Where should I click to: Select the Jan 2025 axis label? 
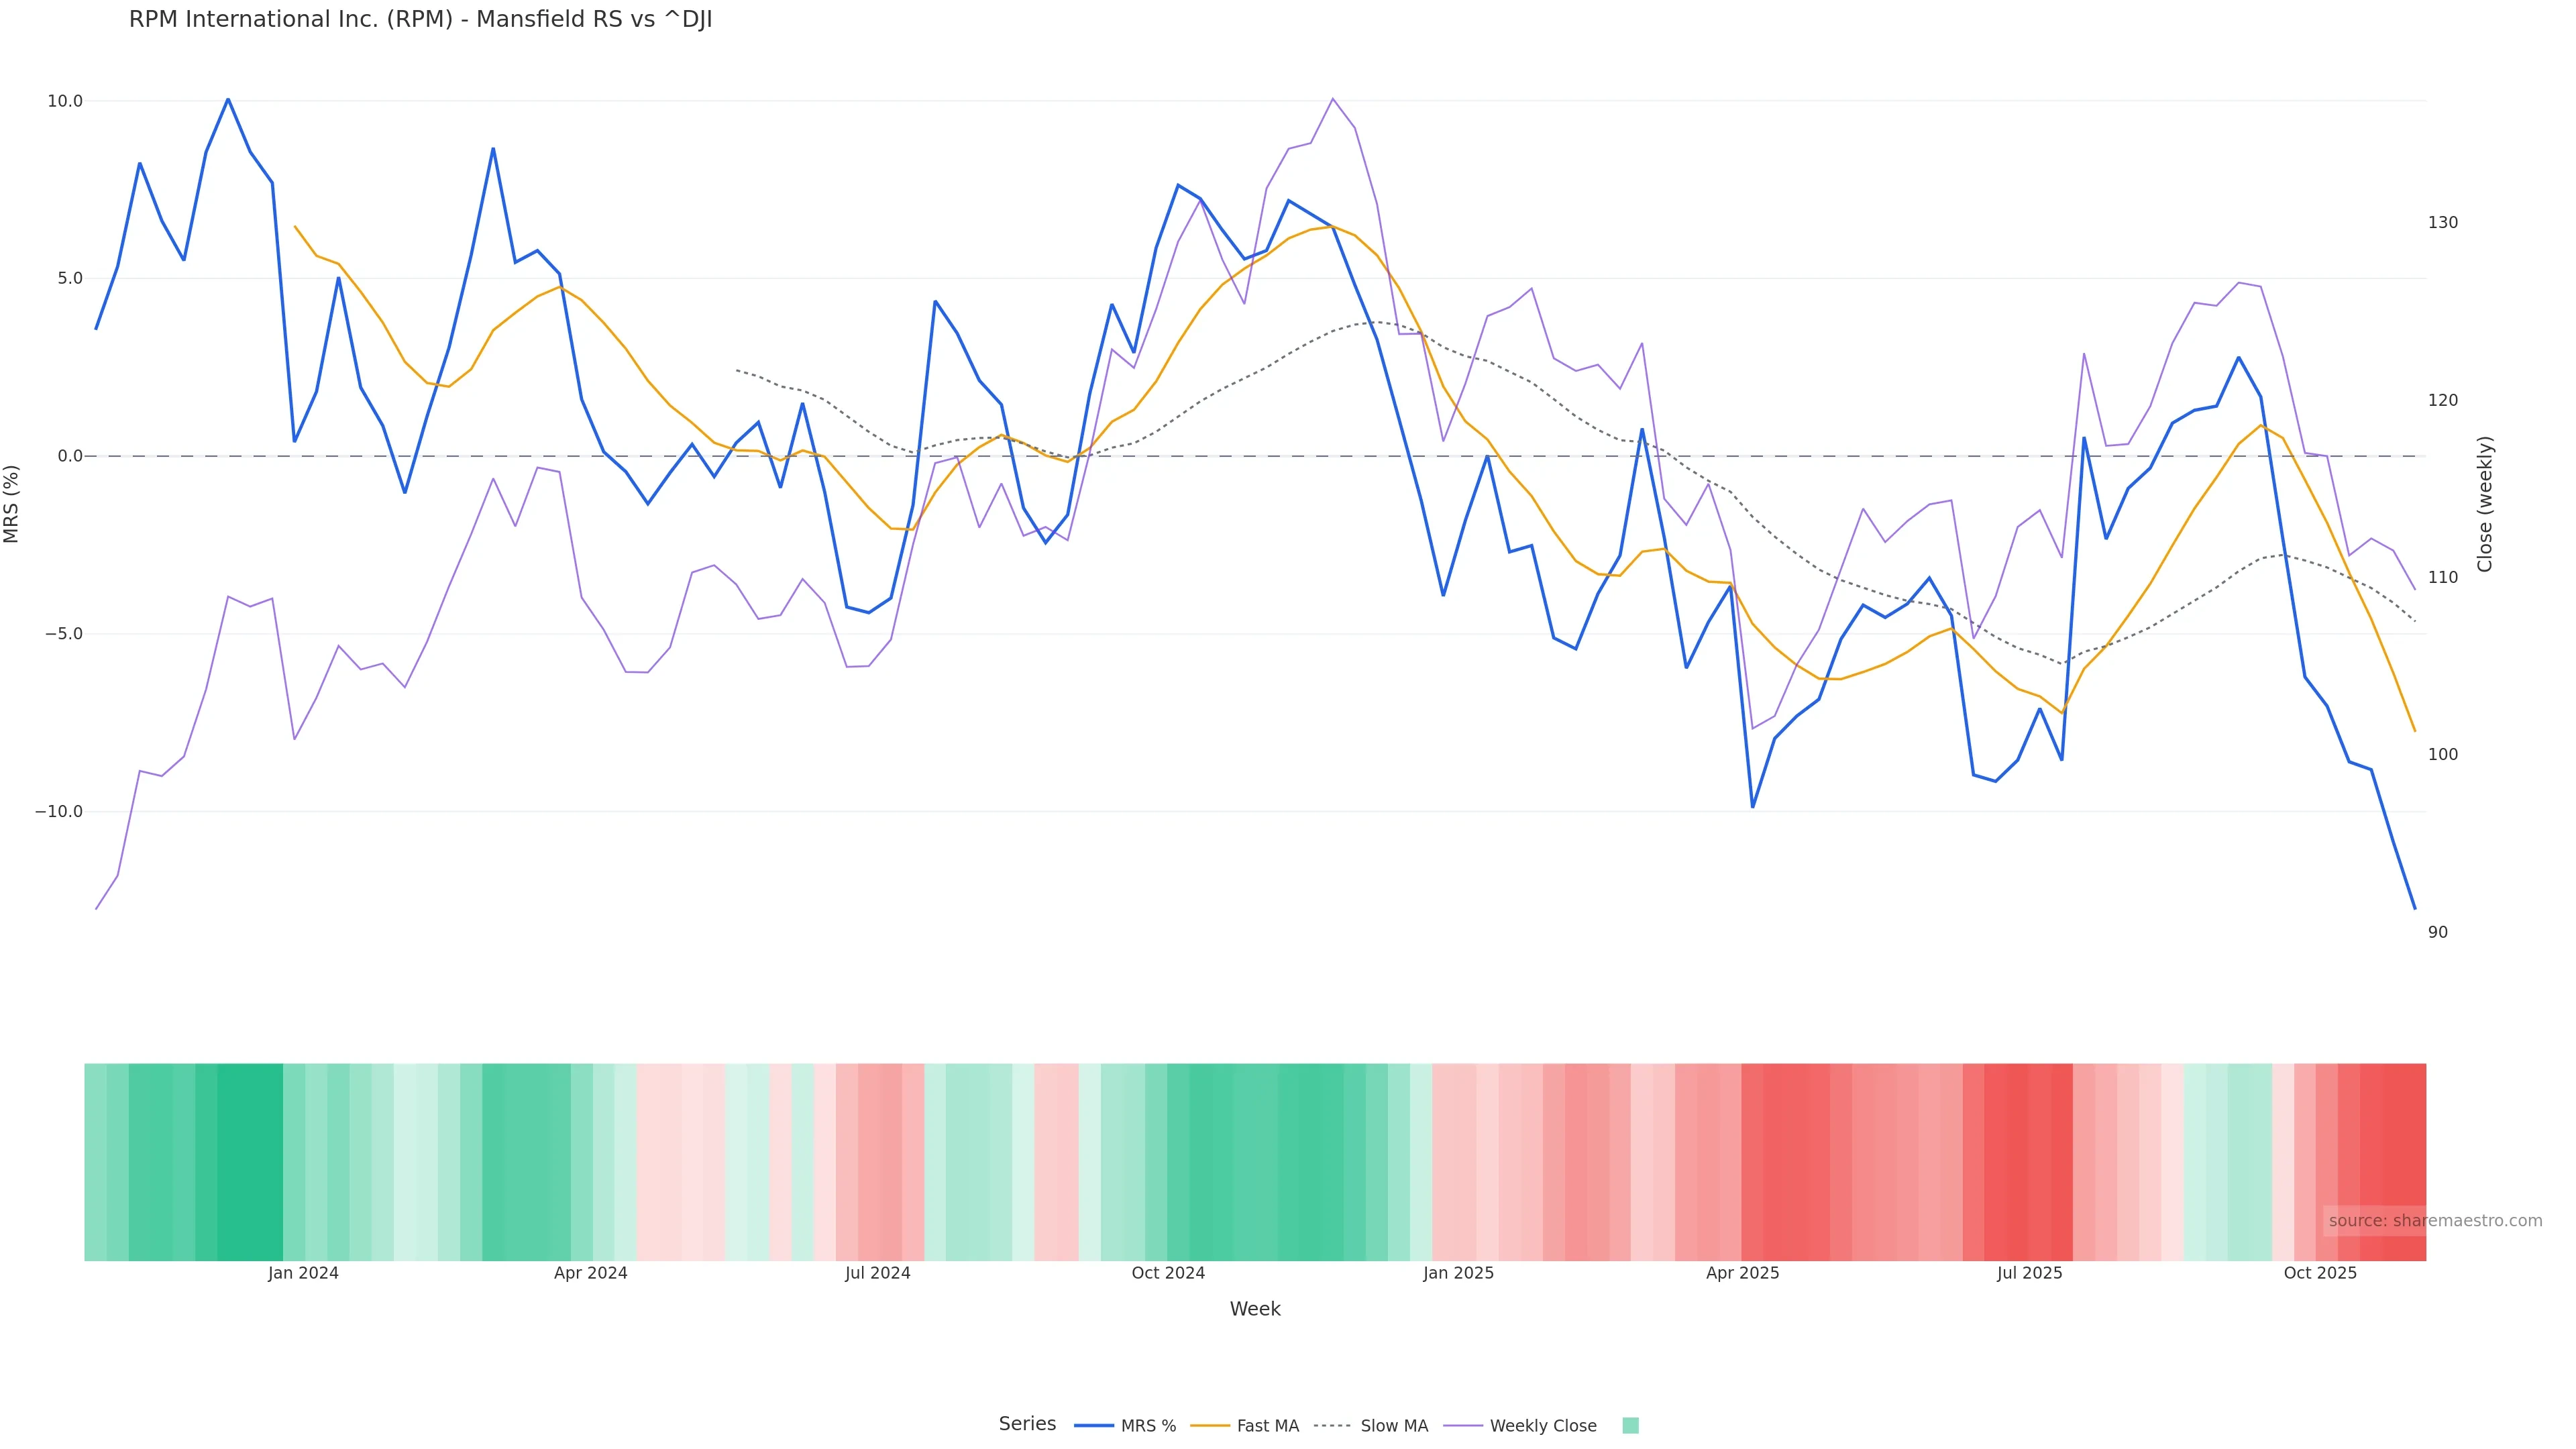(1458, 1274)
